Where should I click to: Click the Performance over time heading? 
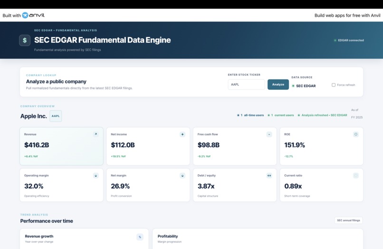47,221
